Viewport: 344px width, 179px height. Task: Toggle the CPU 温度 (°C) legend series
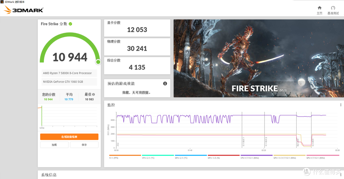pos(158,157)
